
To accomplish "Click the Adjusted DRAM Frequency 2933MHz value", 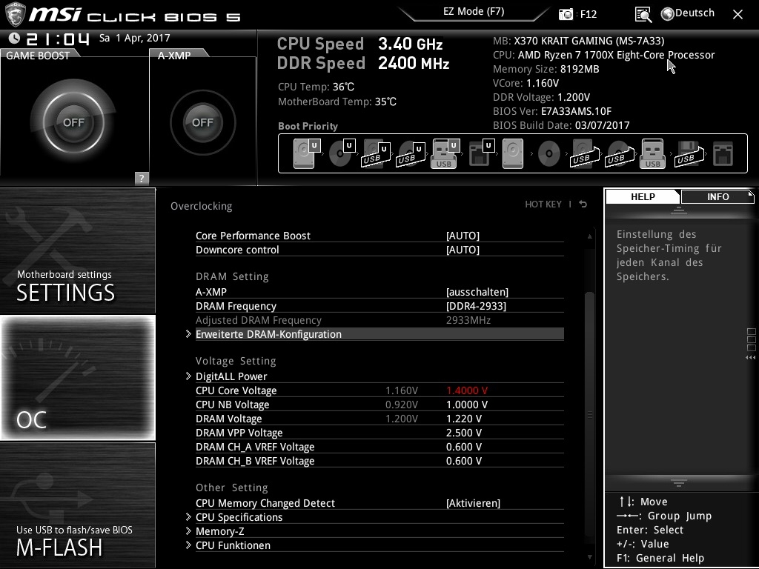I will point(468,320).
